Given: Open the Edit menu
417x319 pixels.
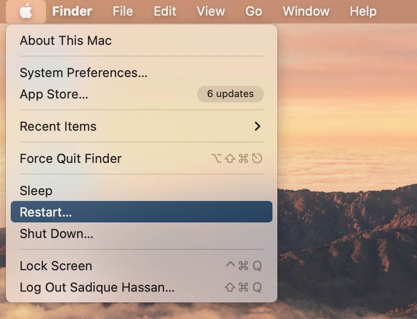Looking at the screenshot, I should [165, 11].
